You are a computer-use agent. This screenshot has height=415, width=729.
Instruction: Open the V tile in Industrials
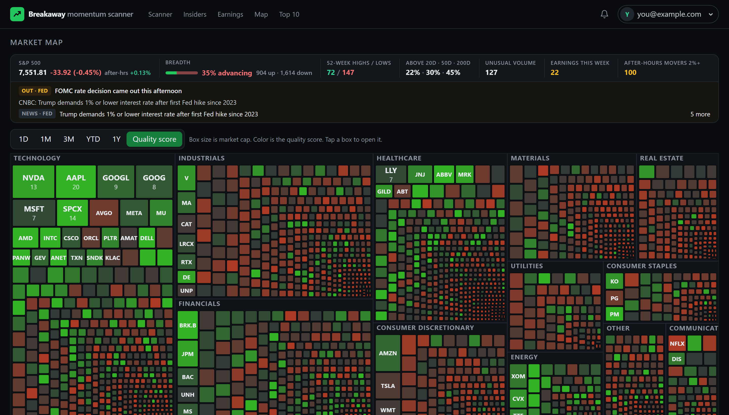(187, 178)
